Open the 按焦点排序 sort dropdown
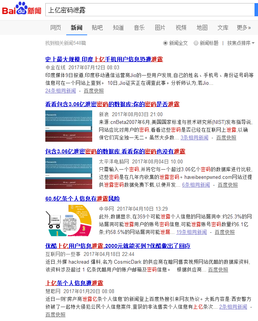258x321 pixels. [x=241, y=43]
